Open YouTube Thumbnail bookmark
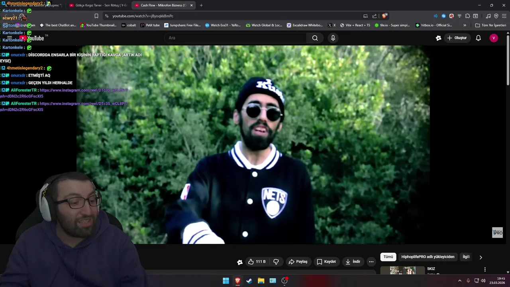The image size is (510, 287). point(98,25)
